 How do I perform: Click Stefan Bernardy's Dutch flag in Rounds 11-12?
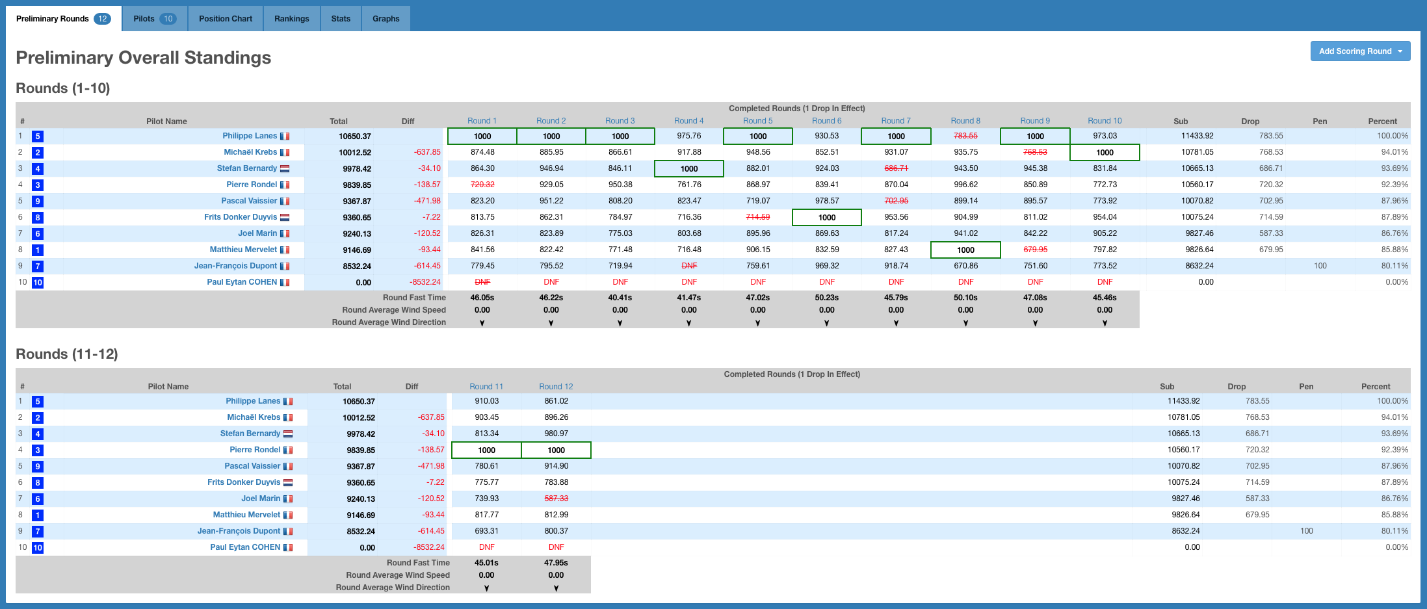(288, 434)
